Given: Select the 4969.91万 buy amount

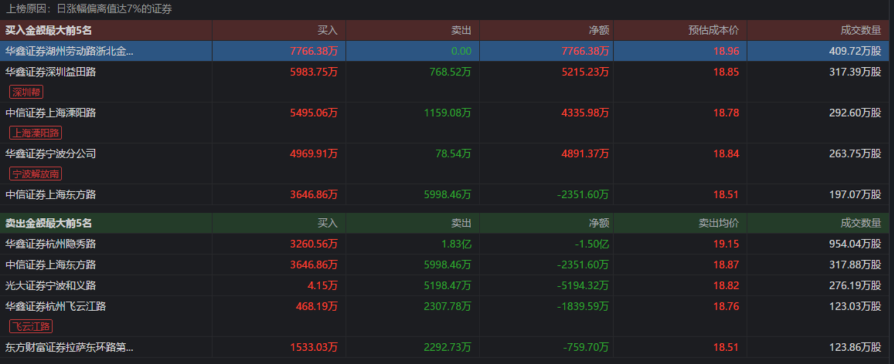Looking at the screenshot, I should click(314, 154).
